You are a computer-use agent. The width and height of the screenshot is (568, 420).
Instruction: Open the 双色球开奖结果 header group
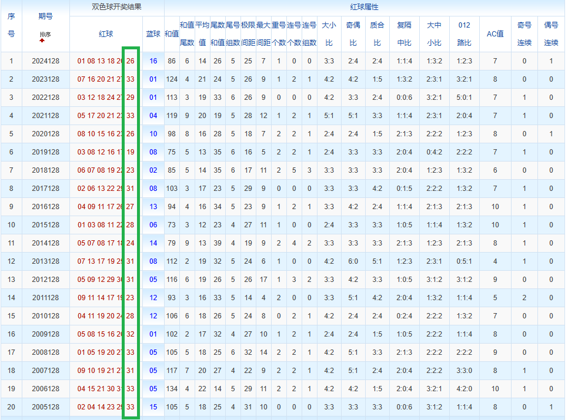pyautogui.click(x=117, y=8)
